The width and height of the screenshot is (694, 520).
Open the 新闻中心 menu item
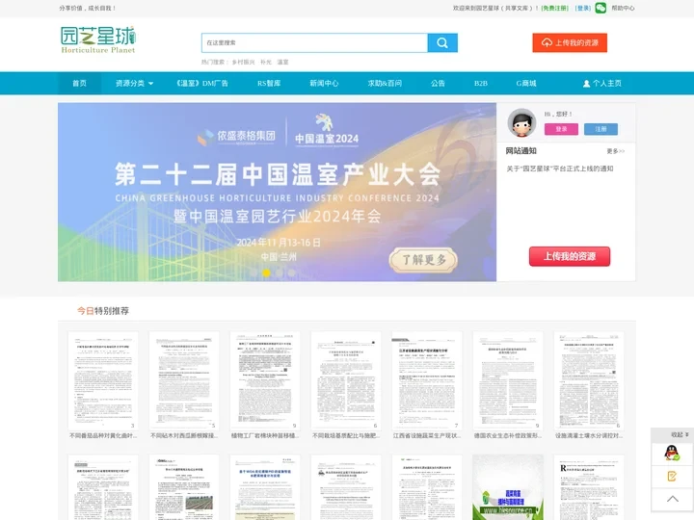click(324, 83)
